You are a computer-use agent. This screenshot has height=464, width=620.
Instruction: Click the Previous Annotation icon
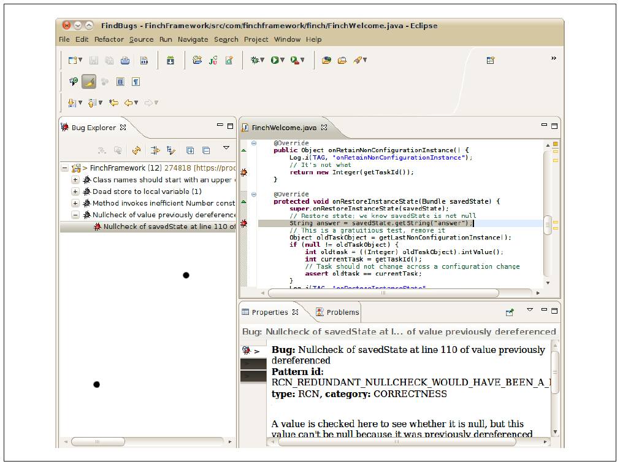point(92,103)
